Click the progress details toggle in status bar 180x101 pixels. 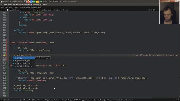pyautogui.click(x=176, y=100)
